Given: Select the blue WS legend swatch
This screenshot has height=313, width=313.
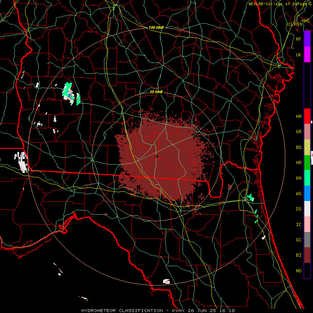Looking at the screenshot, I should point(307,193).
